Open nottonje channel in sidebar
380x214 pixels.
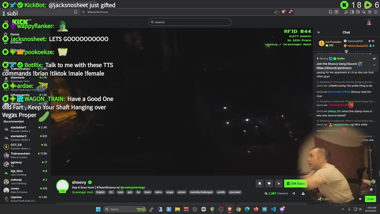[25, 181]
